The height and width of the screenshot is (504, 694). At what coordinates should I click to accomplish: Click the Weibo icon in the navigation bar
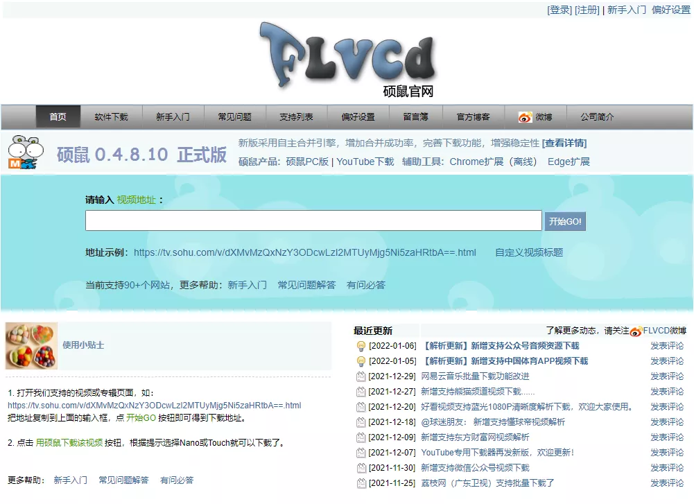[526, 116]
